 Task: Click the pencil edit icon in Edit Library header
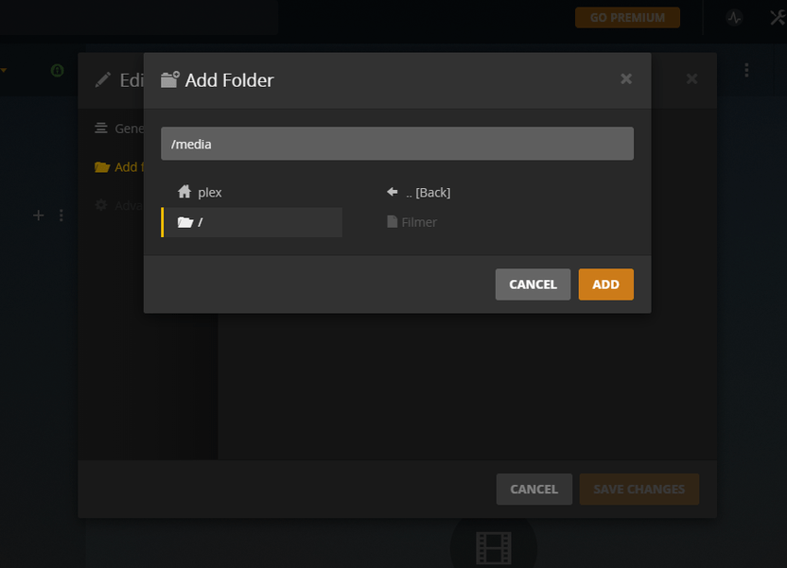click(x=103, y=79)
